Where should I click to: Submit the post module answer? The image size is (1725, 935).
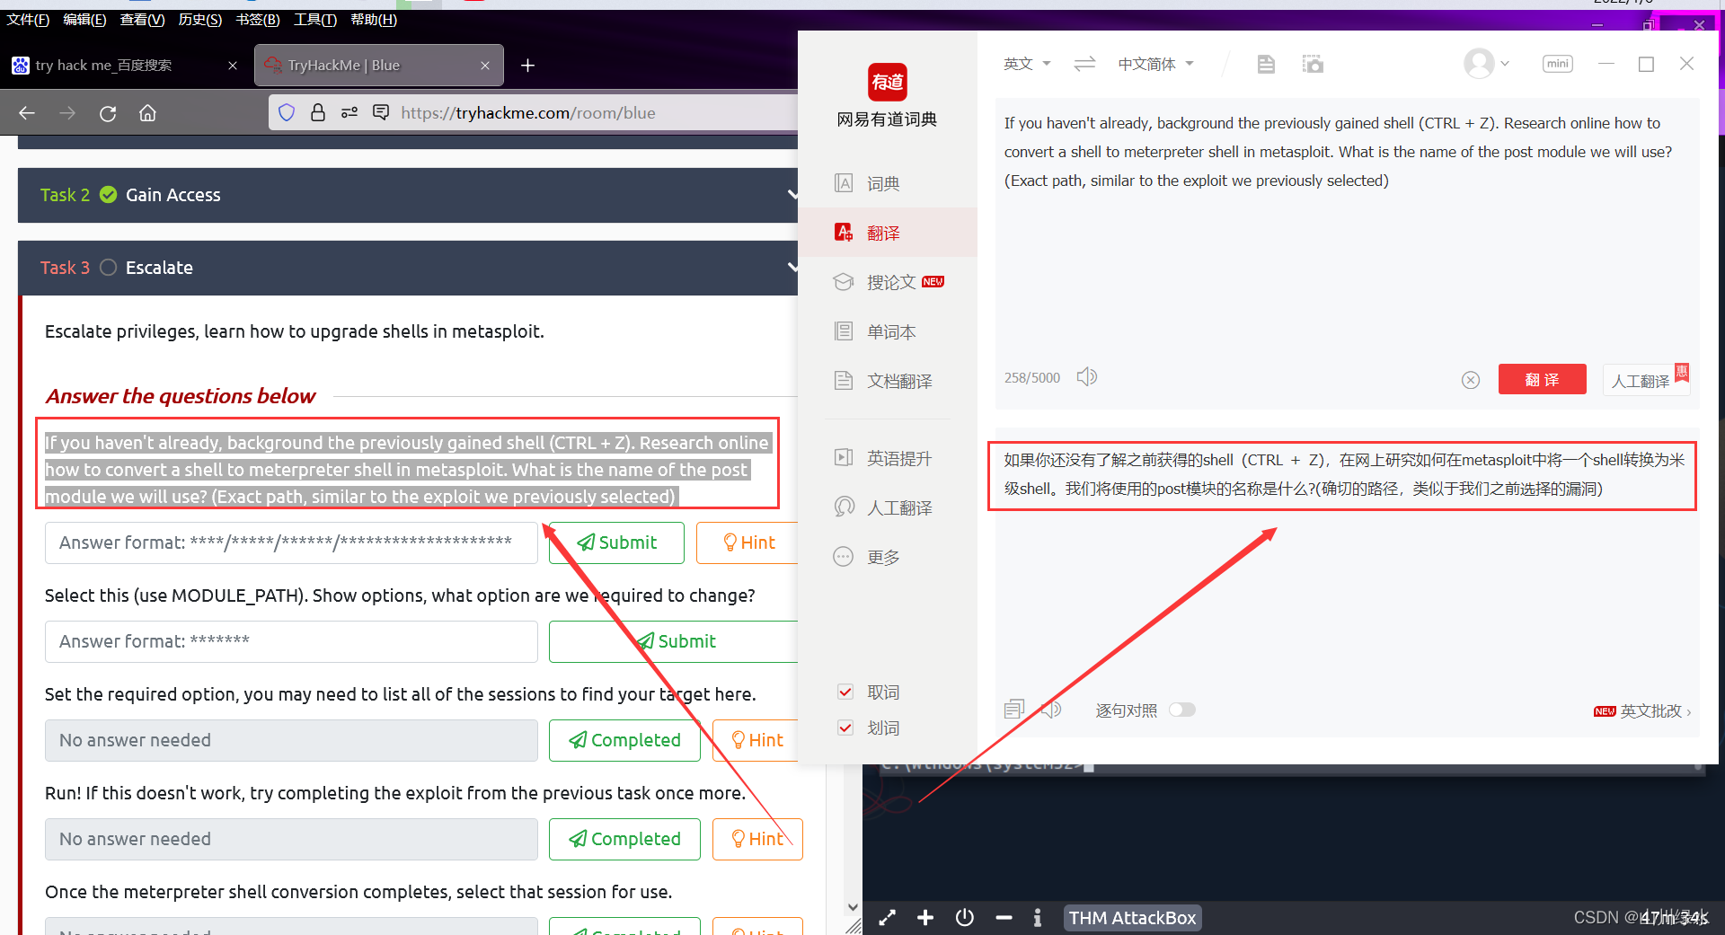click(616, 542)
